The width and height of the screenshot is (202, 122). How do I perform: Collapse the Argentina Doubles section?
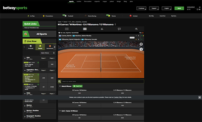(25, 70)
